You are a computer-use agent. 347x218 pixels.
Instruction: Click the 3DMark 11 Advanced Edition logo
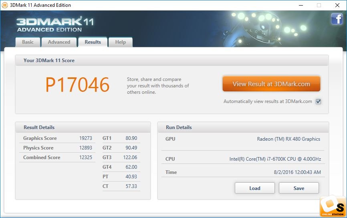pos(55,24)
